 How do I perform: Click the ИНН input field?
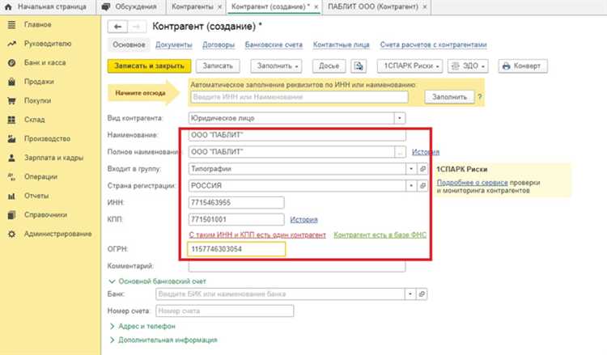point(236,203)
